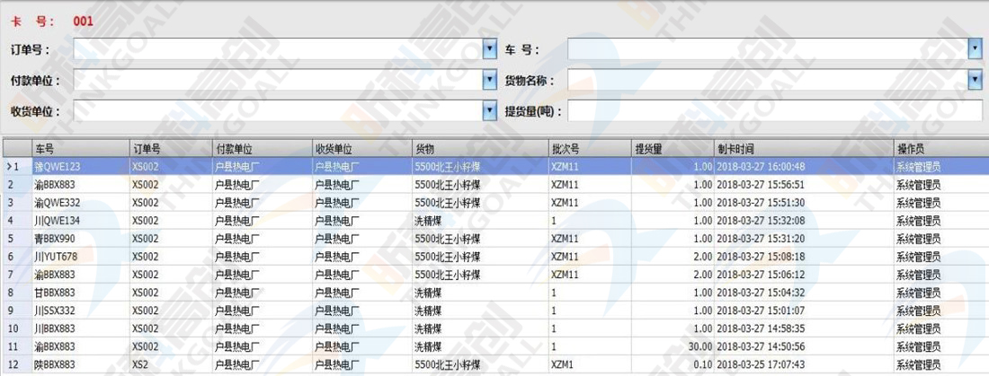Click batch number XZM1 in row 12

[562, 364]
